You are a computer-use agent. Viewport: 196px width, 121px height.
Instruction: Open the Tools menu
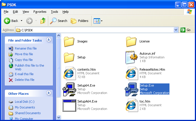[x=54, y=12]
